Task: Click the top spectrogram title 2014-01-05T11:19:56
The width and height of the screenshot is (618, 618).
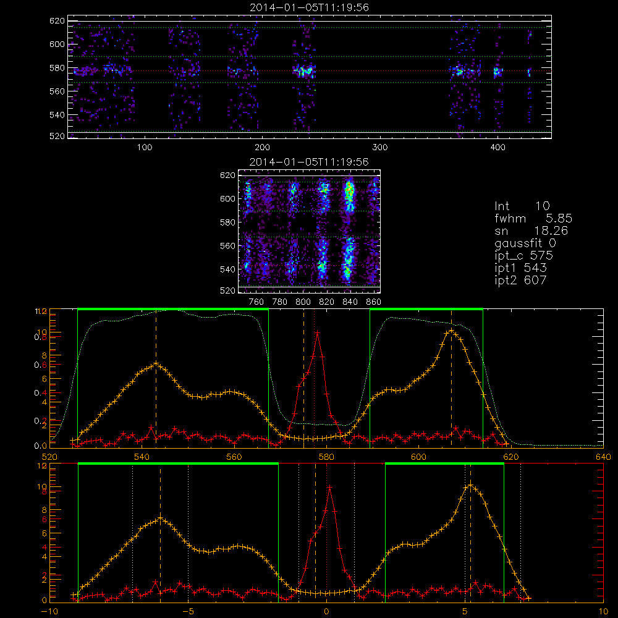Action: point(309,7)
